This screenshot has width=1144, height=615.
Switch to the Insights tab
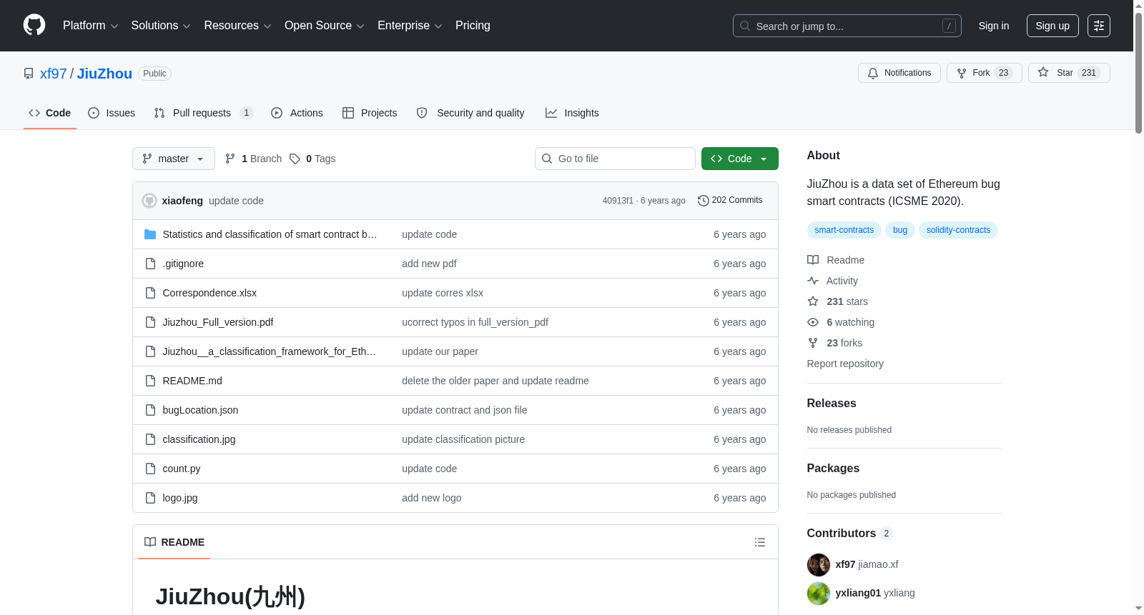point(572,113)
